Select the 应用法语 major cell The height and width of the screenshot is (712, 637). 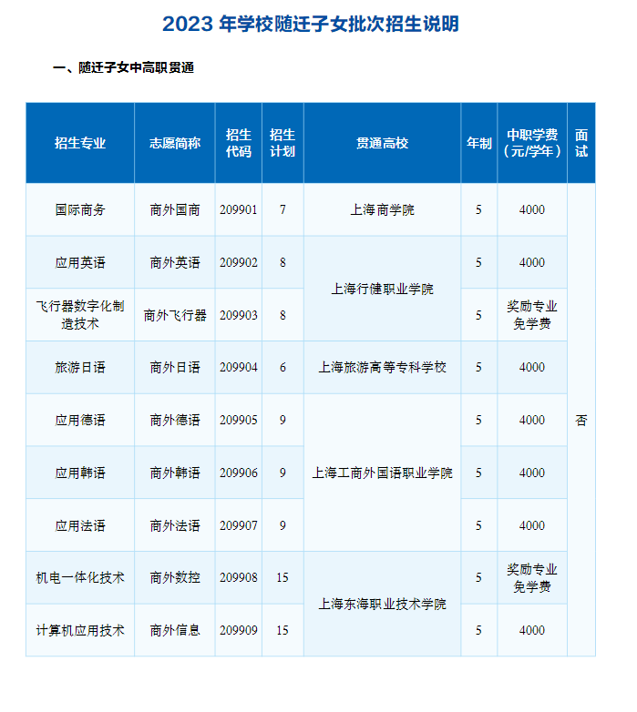click(x=80, y=525)
